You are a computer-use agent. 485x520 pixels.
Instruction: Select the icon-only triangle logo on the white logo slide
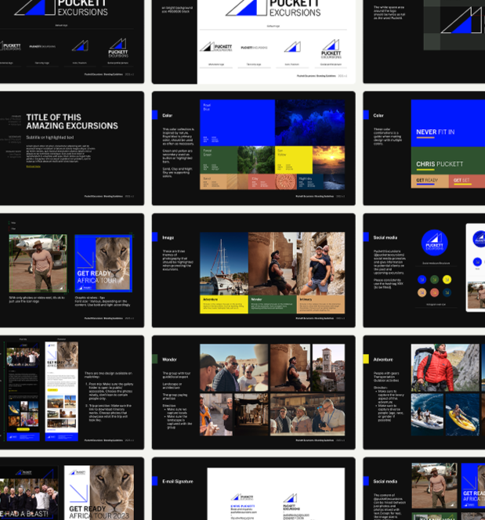(292, 47)
